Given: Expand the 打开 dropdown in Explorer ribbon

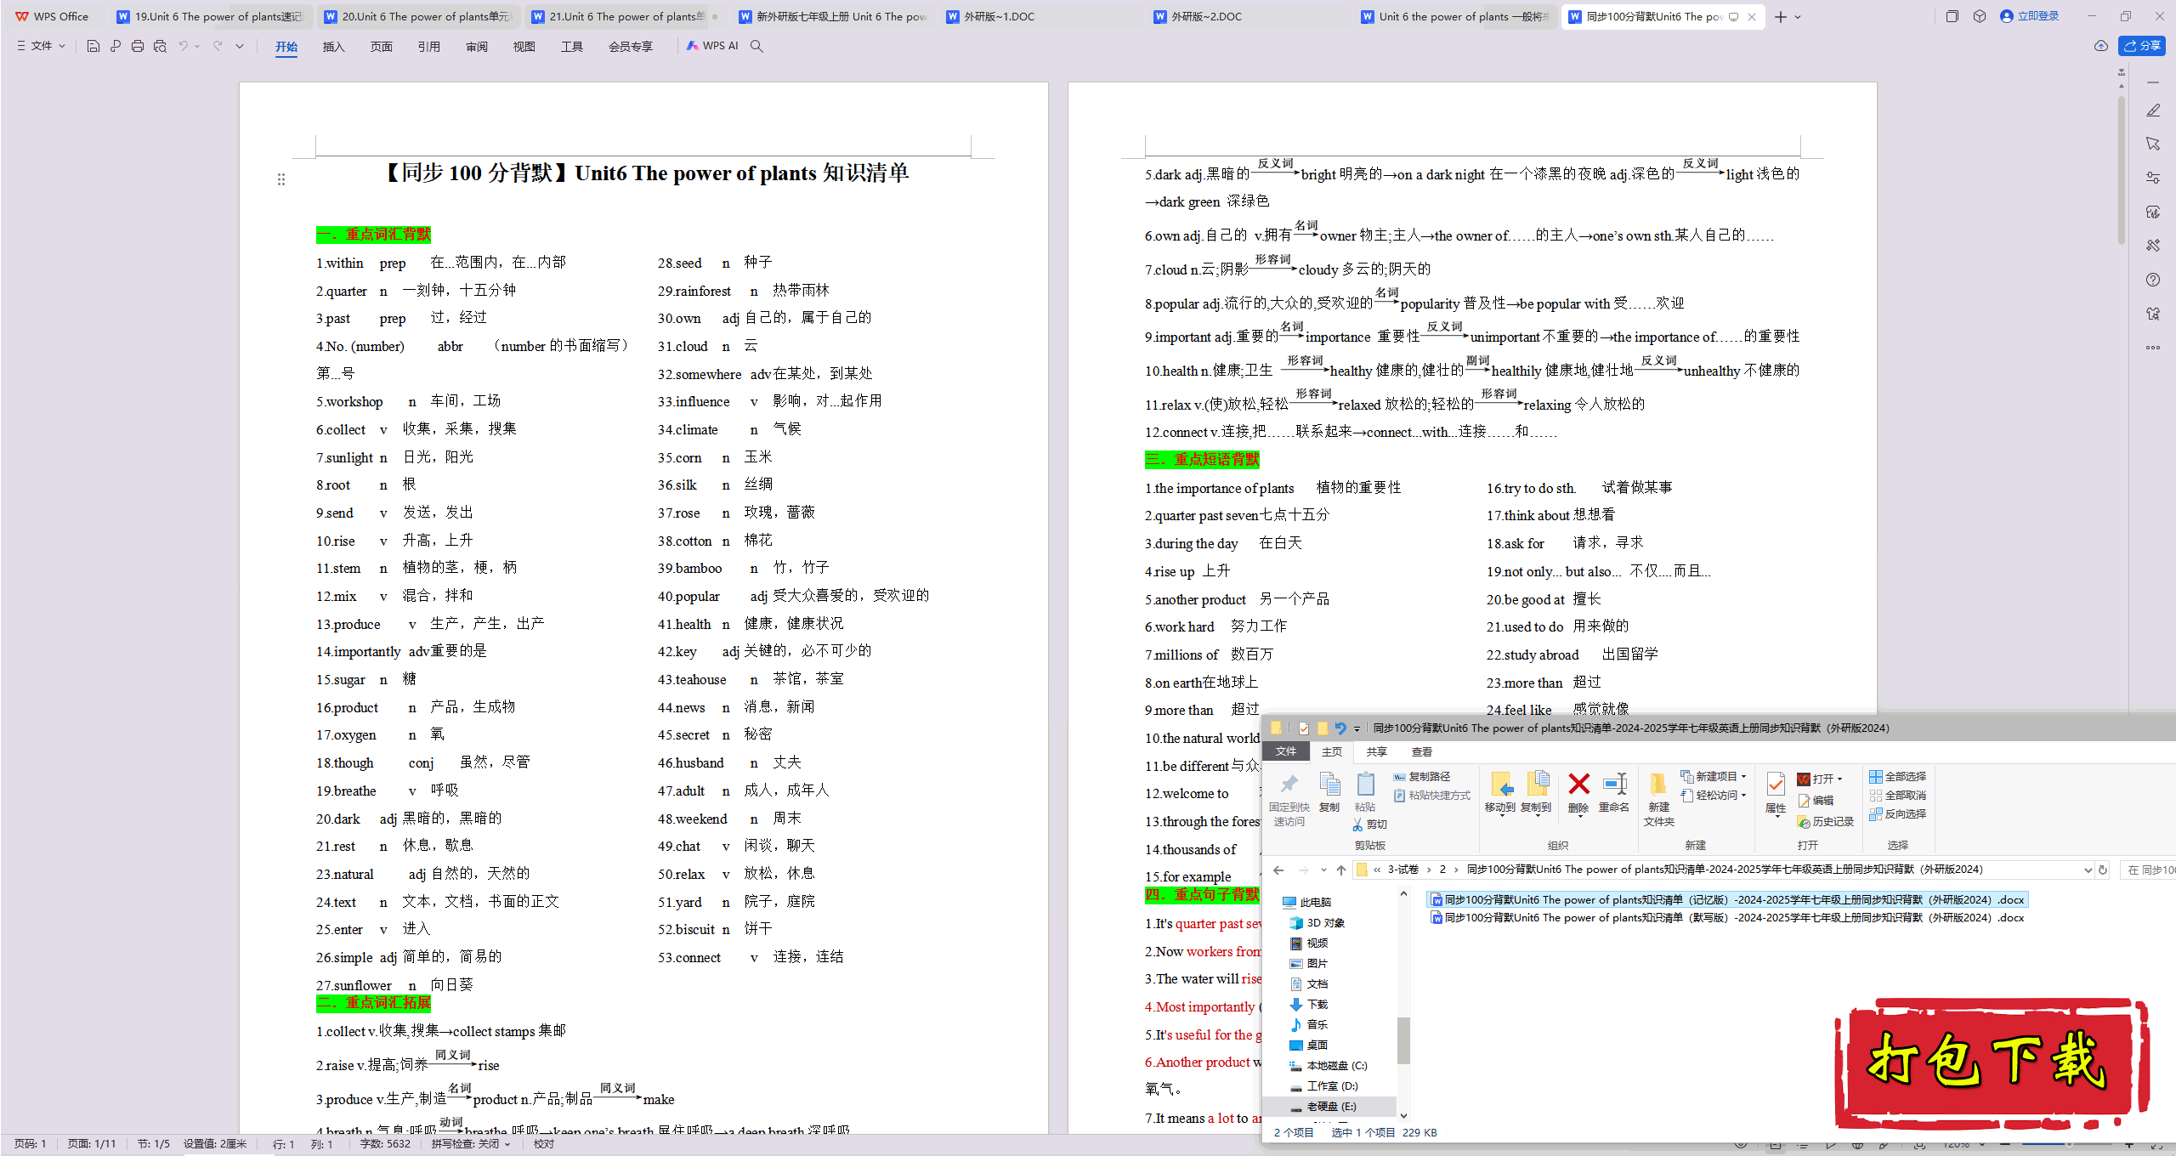Looking at the screenshot, I should 1840,779.
